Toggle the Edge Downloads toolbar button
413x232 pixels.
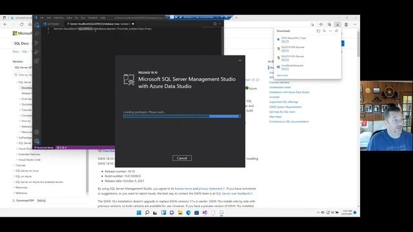pyautogui.click(x=337, y=24)
